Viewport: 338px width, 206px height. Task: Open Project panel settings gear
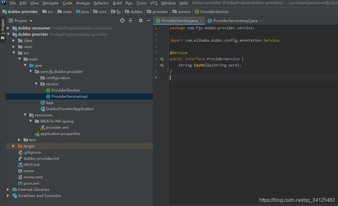click(x=140, y=21)
